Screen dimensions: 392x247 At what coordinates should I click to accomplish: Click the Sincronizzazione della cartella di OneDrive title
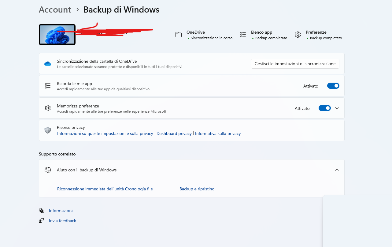(x=97, y=61)
